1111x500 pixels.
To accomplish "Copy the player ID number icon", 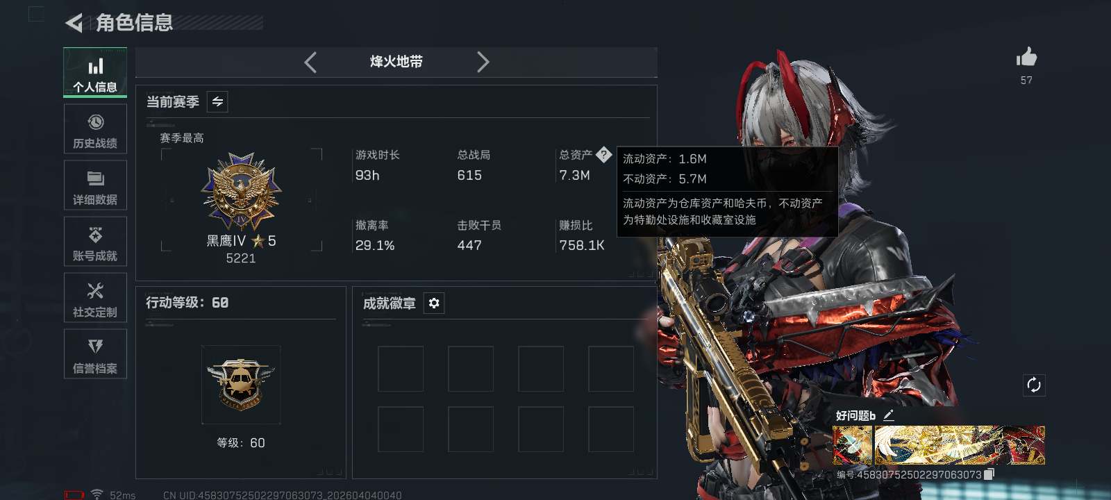I will point(989,474).
